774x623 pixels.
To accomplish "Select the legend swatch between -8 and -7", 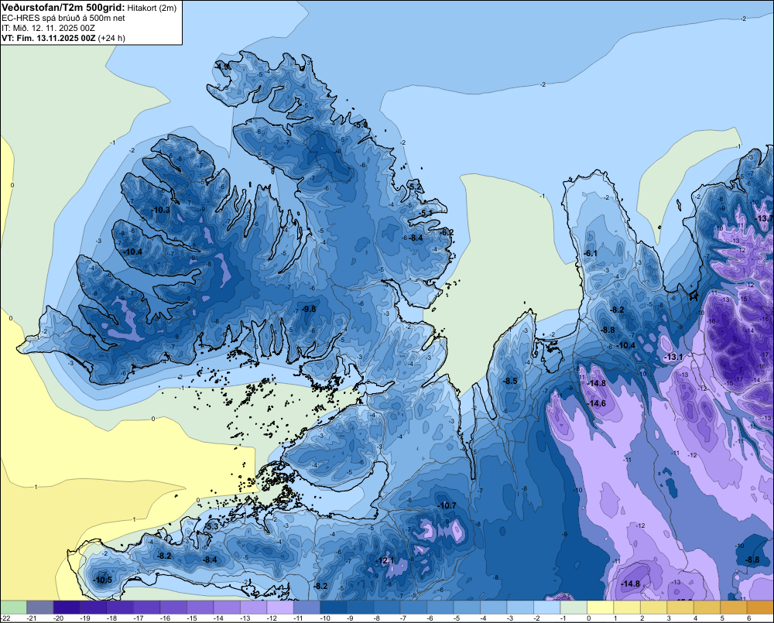I will pyautogui.click(x=386, y=607).
